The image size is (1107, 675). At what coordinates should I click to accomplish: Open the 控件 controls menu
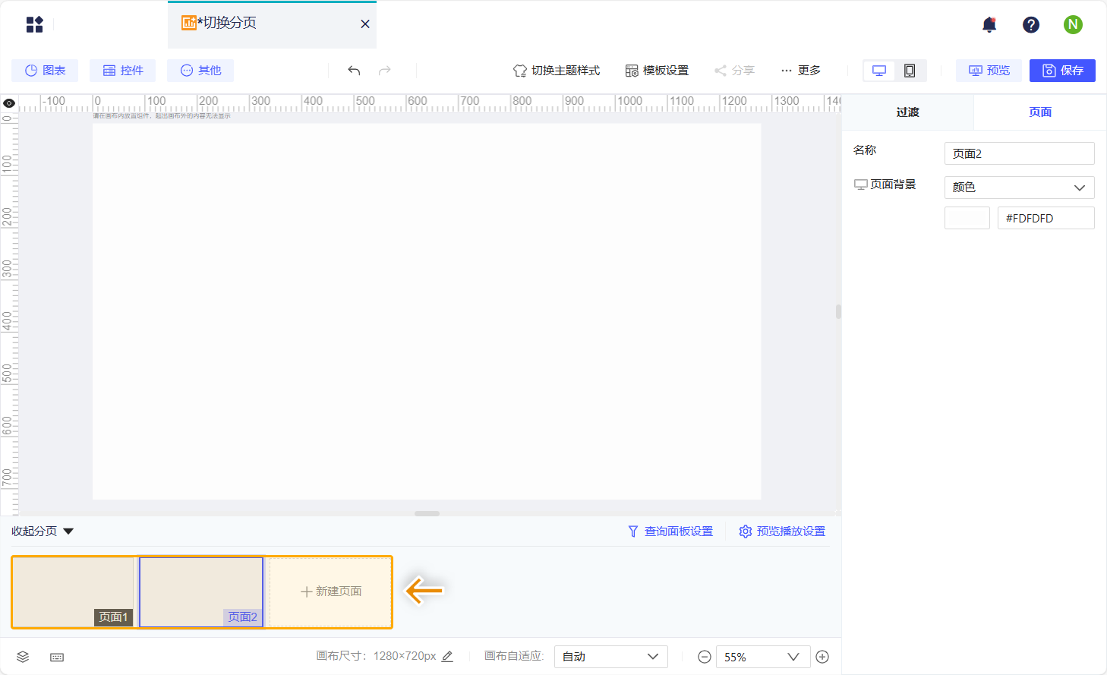(x=123, y=71)
